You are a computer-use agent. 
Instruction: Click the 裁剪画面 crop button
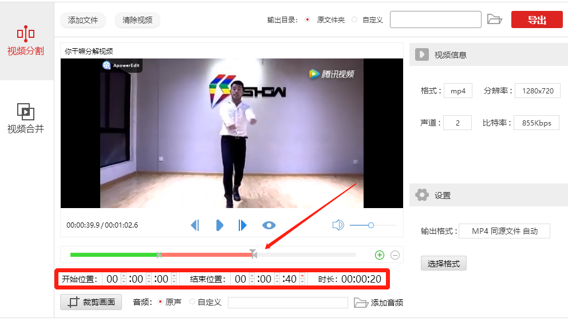pyautogui.click(x=91, y=302)
